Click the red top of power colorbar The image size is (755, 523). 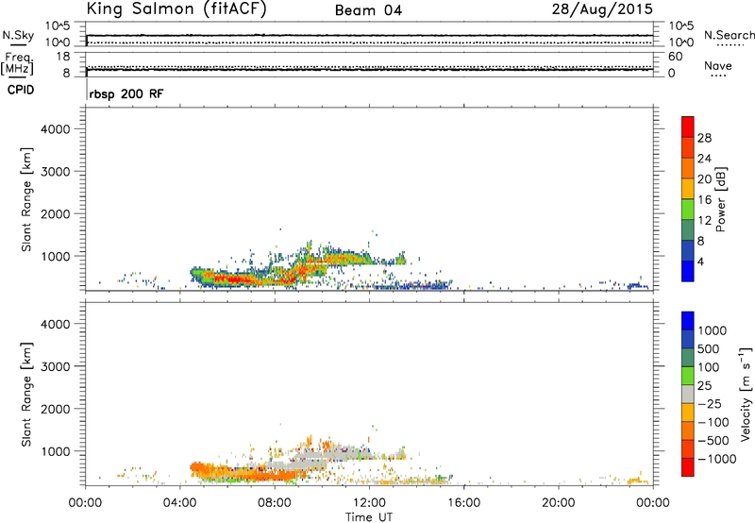pyautogui.click(x=688, y=127)
